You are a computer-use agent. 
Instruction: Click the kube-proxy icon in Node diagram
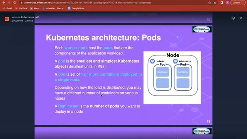(175, 61)
